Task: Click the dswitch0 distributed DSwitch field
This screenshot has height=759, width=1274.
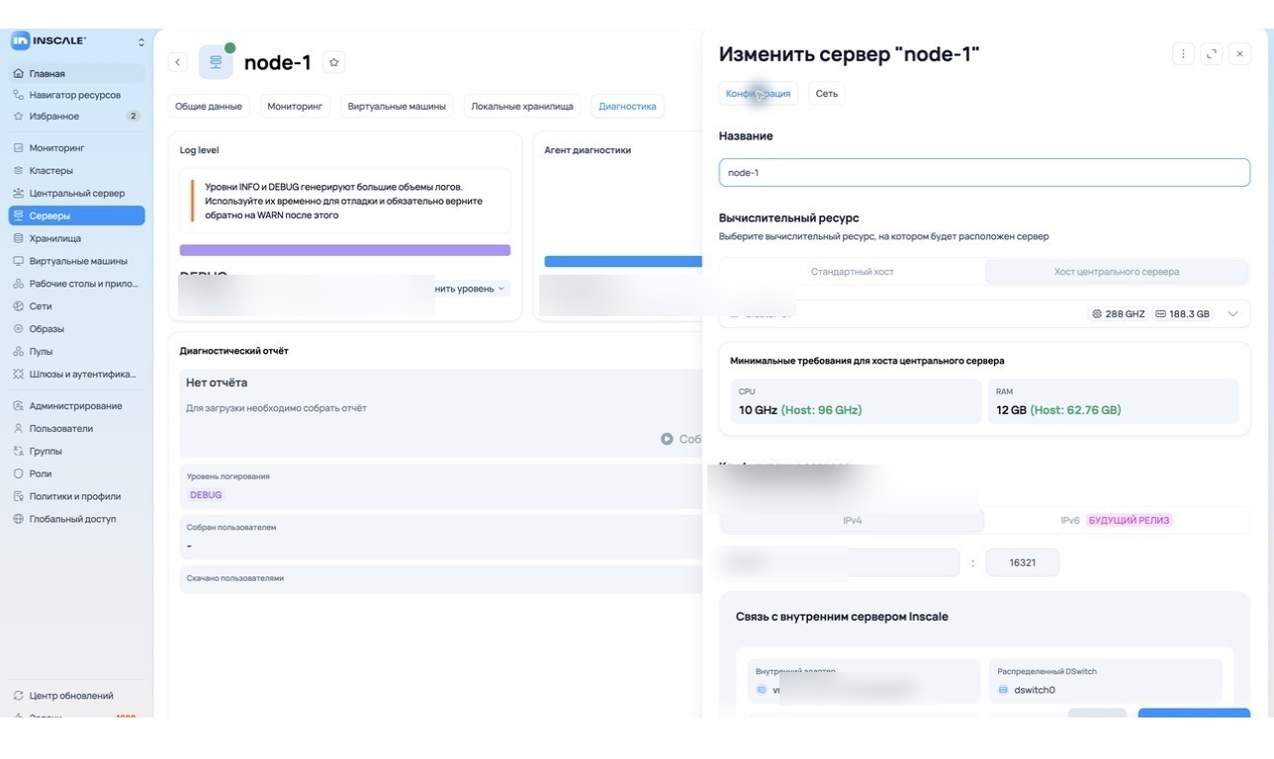Action: pos(1106,681)
